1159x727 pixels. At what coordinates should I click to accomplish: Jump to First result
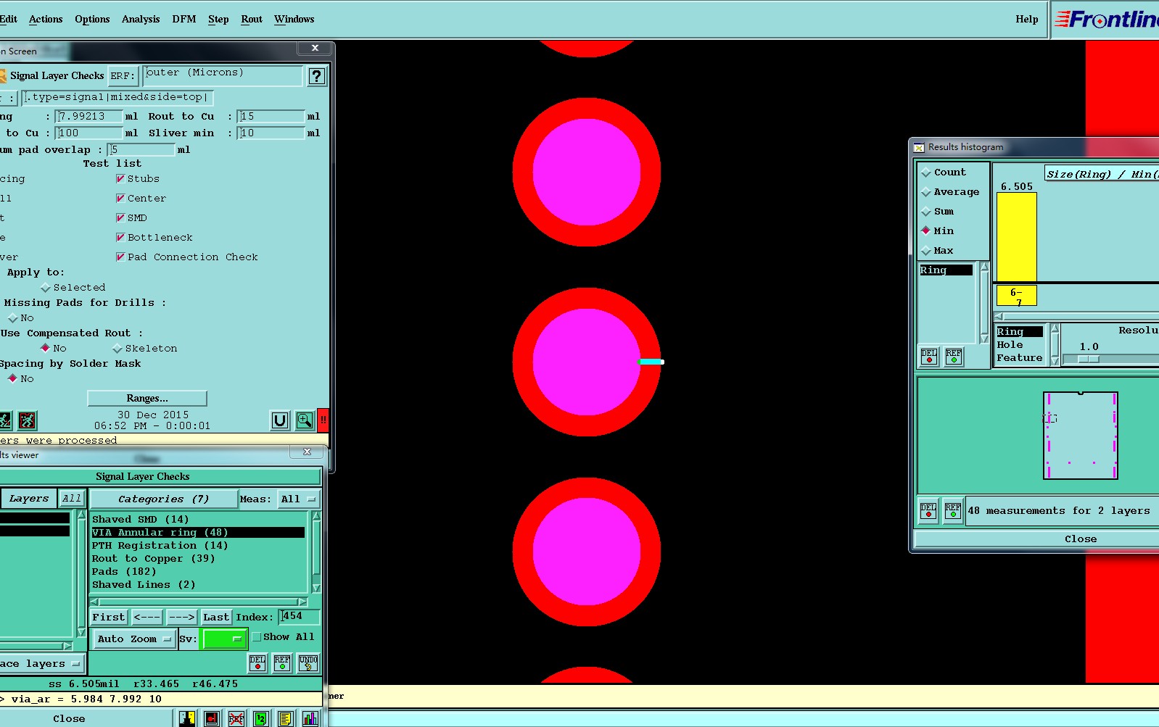coord(109,618)
